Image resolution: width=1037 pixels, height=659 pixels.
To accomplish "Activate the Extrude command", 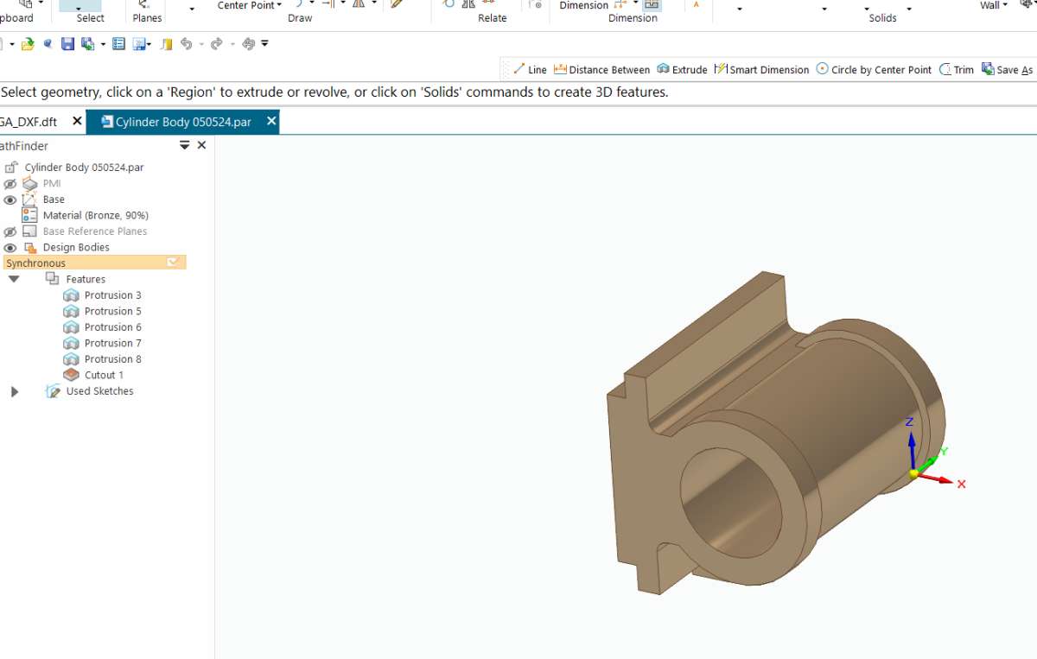I will pos(682,69).
